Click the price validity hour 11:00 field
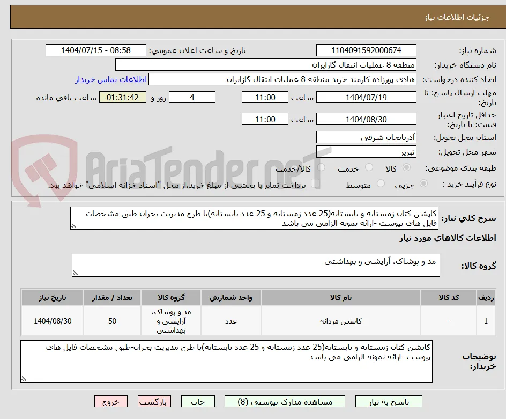Viewport: 506px width, 419px height. click(x=265, y=119)
